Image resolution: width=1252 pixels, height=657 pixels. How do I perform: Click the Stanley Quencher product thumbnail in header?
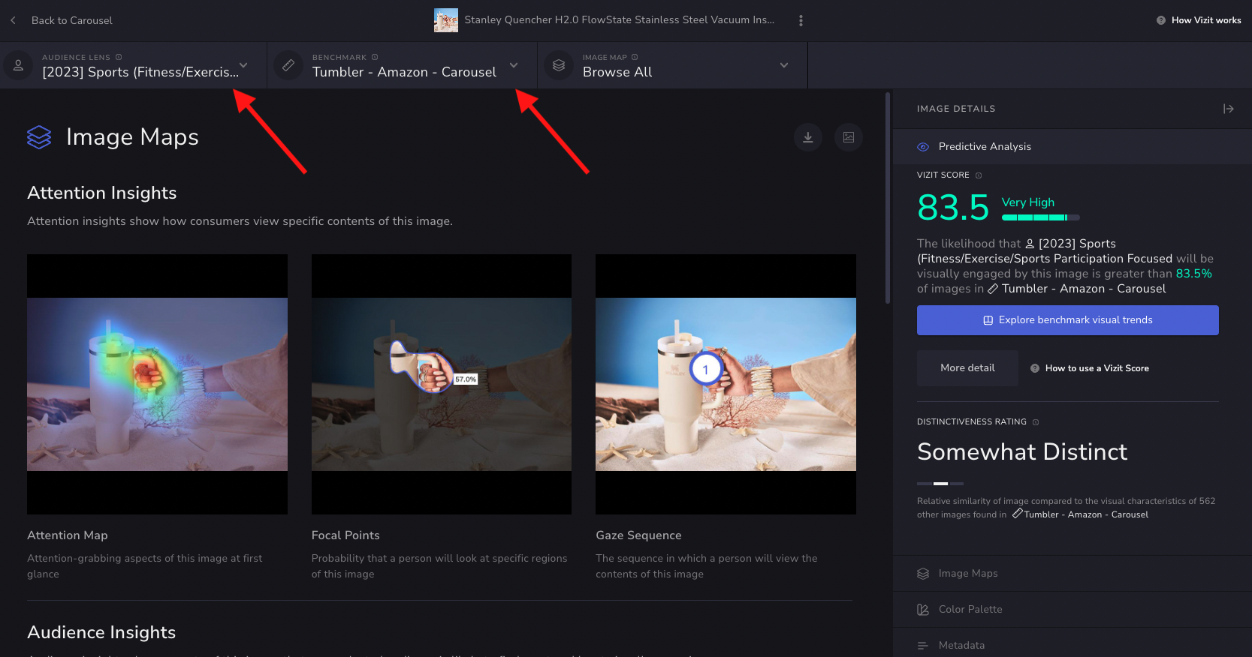(x=446, y=20)
